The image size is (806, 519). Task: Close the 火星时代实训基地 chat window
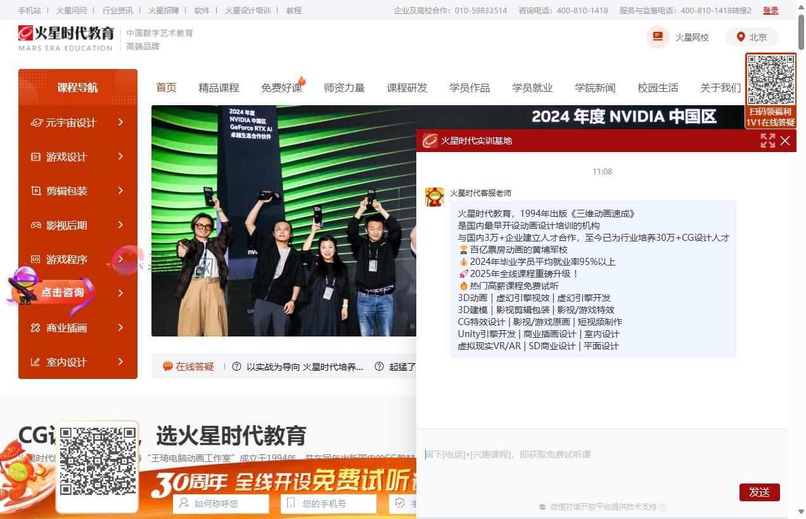point(785,141)
